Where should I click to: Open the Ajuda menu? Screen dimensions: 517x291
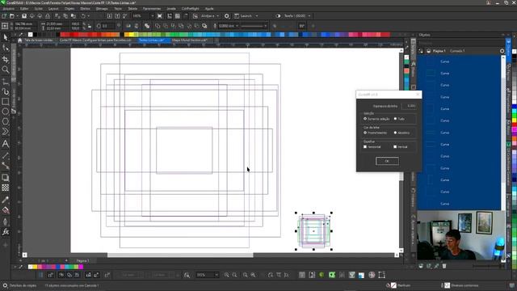pyautogui.click(x=209, y=9)
